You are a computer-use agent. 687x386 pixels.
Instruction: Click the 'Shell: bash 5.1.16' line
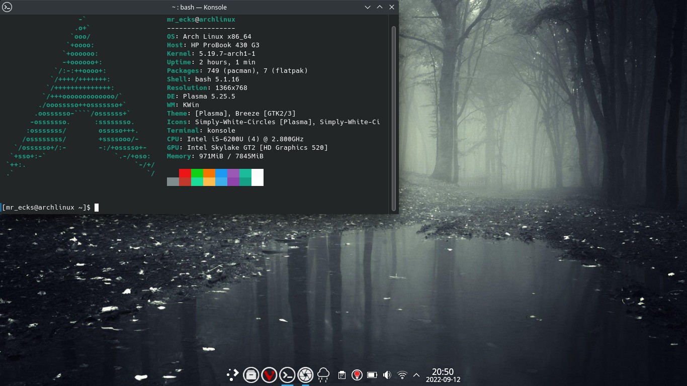[203, 79]
